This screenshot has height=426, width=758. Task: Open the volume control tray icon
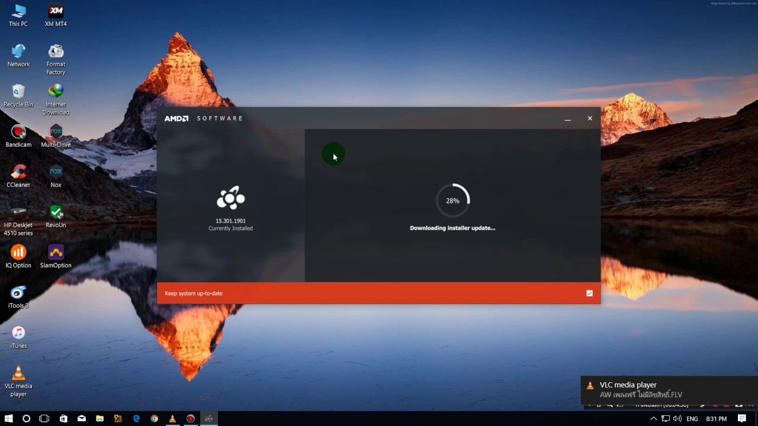[x=677, y=418]
